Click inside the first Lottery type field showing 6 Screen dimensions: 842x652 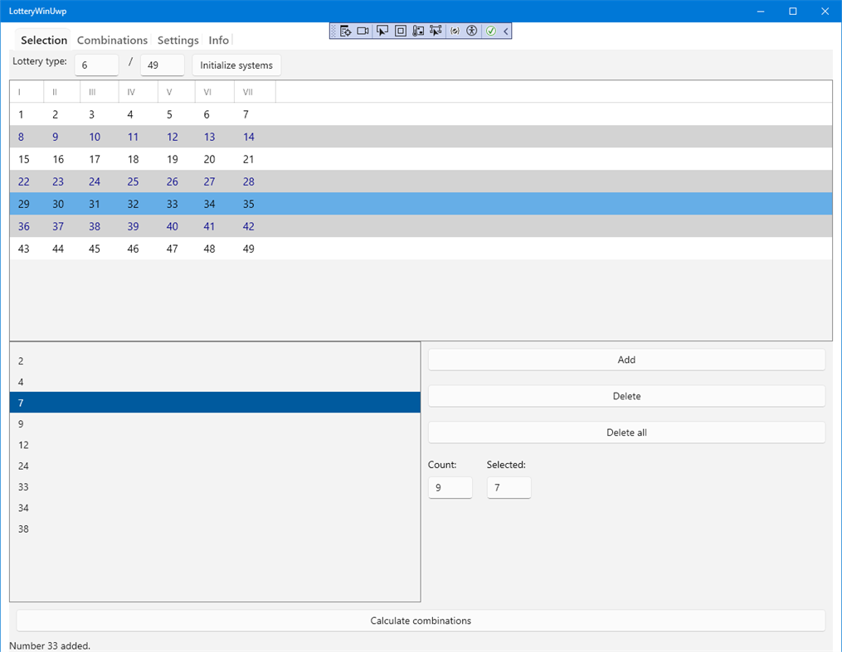pos(96,64)
